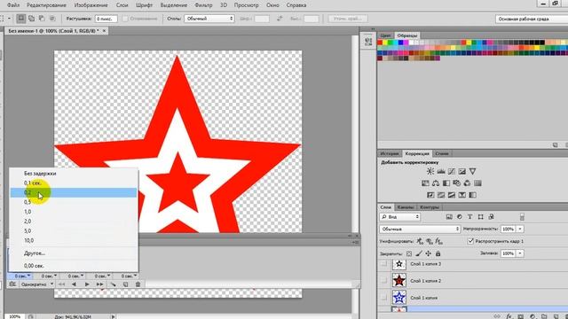
Task: Switch to the 'Контуры' tab
Action: (x=430, y=207)
